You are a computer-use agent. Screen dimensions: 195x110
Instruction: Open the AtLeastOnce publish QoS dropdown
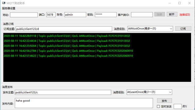149,92
